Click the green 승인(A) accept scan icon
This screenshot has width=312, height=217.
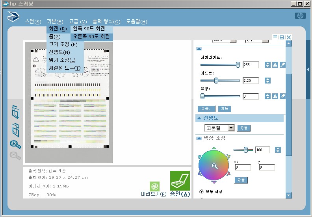tap(180, 180)
